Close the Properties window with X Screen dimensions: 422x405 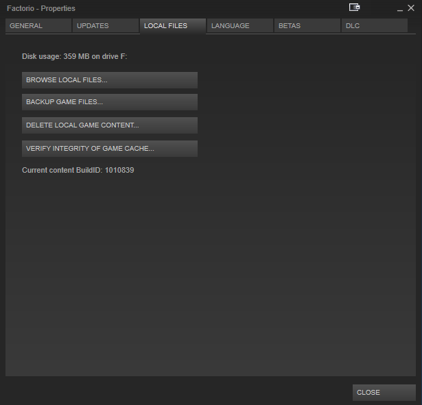coord(411,8)
